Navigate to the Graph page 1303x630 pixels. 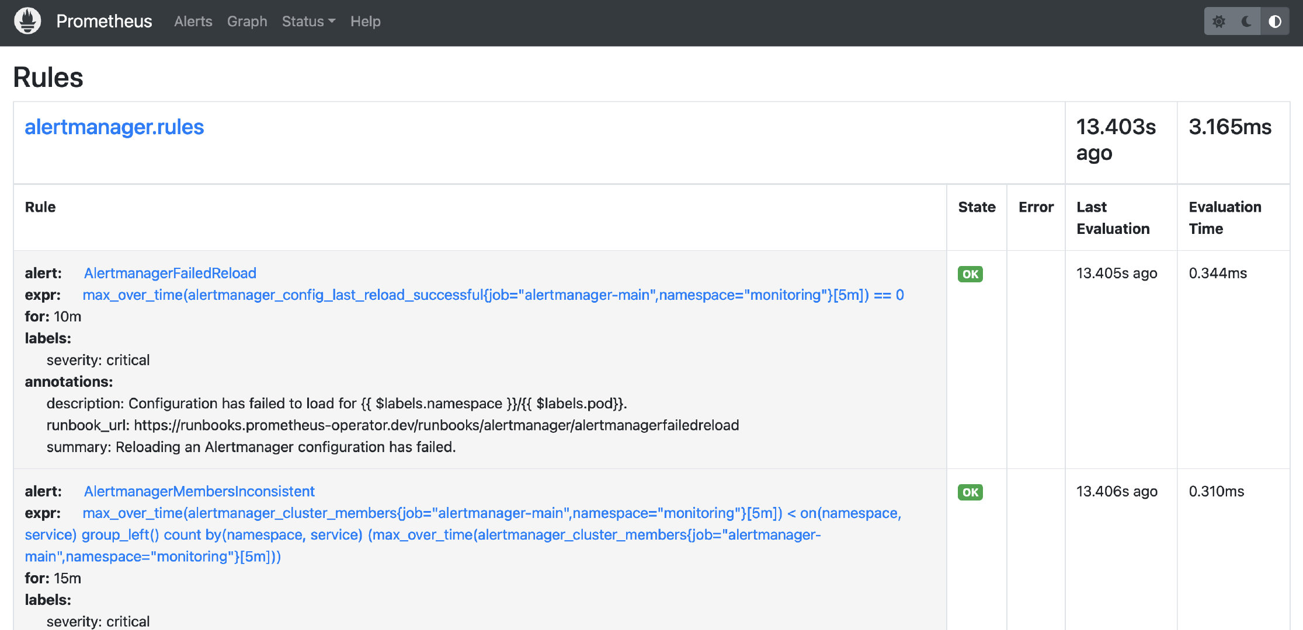pyautogui.click(x=246, y=22)
